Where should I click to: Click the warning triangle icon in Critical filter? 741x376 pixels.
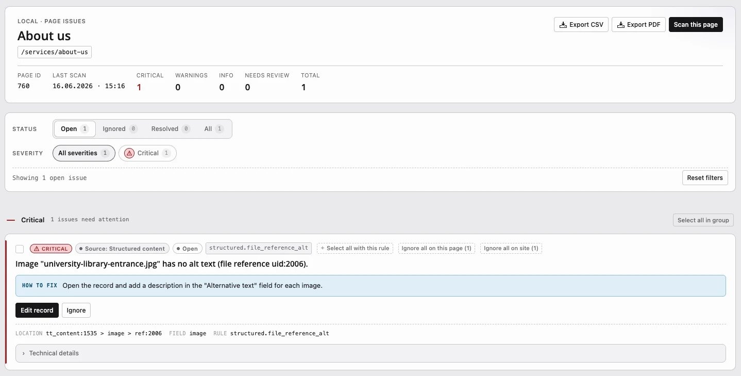point(129,153)
